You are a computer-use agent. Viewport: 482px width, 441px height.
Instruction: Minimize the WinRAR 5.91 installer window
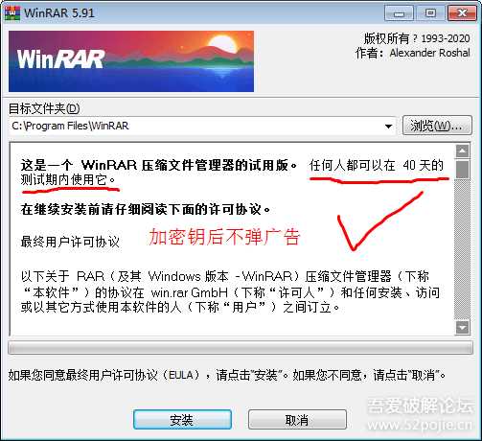[x=399, y=13]
